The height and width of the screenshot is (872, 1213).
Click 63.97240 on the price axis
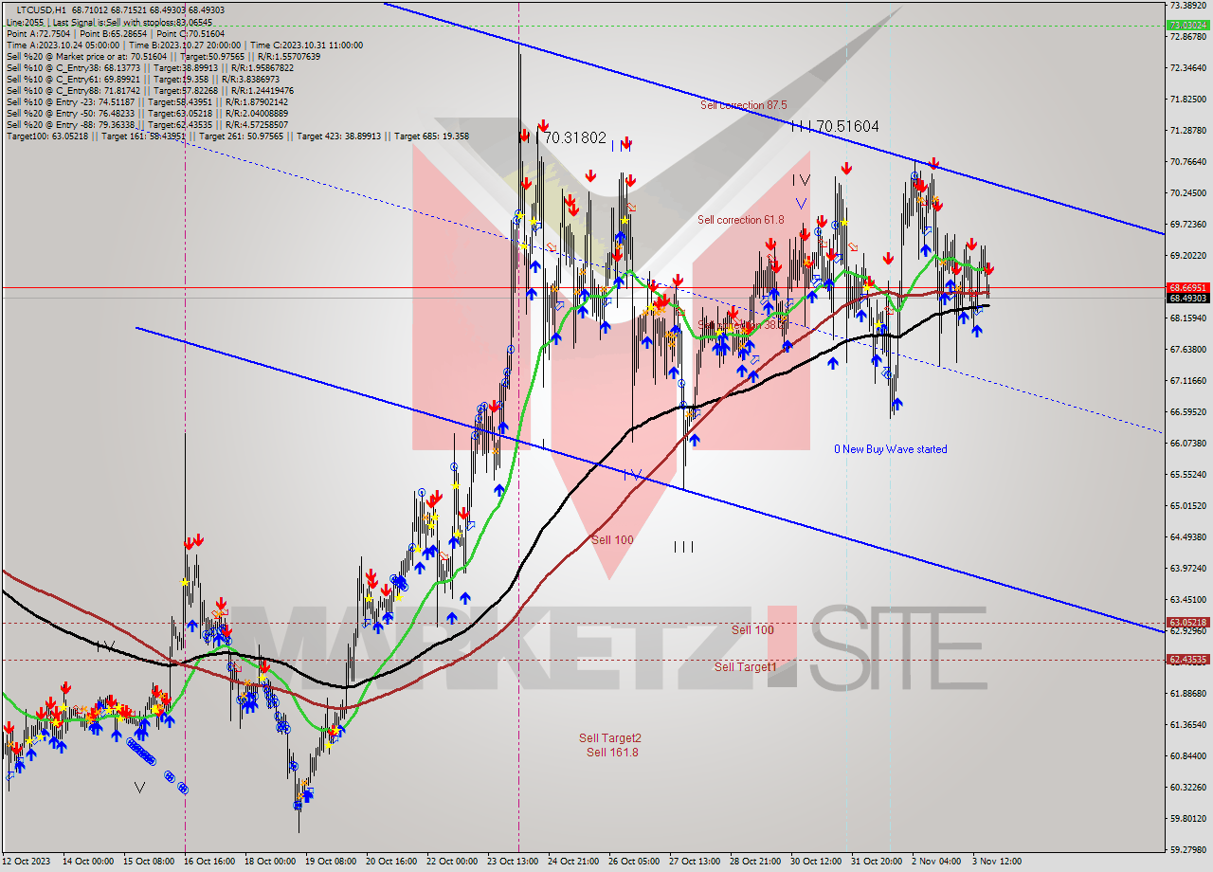coord(1187,569)
